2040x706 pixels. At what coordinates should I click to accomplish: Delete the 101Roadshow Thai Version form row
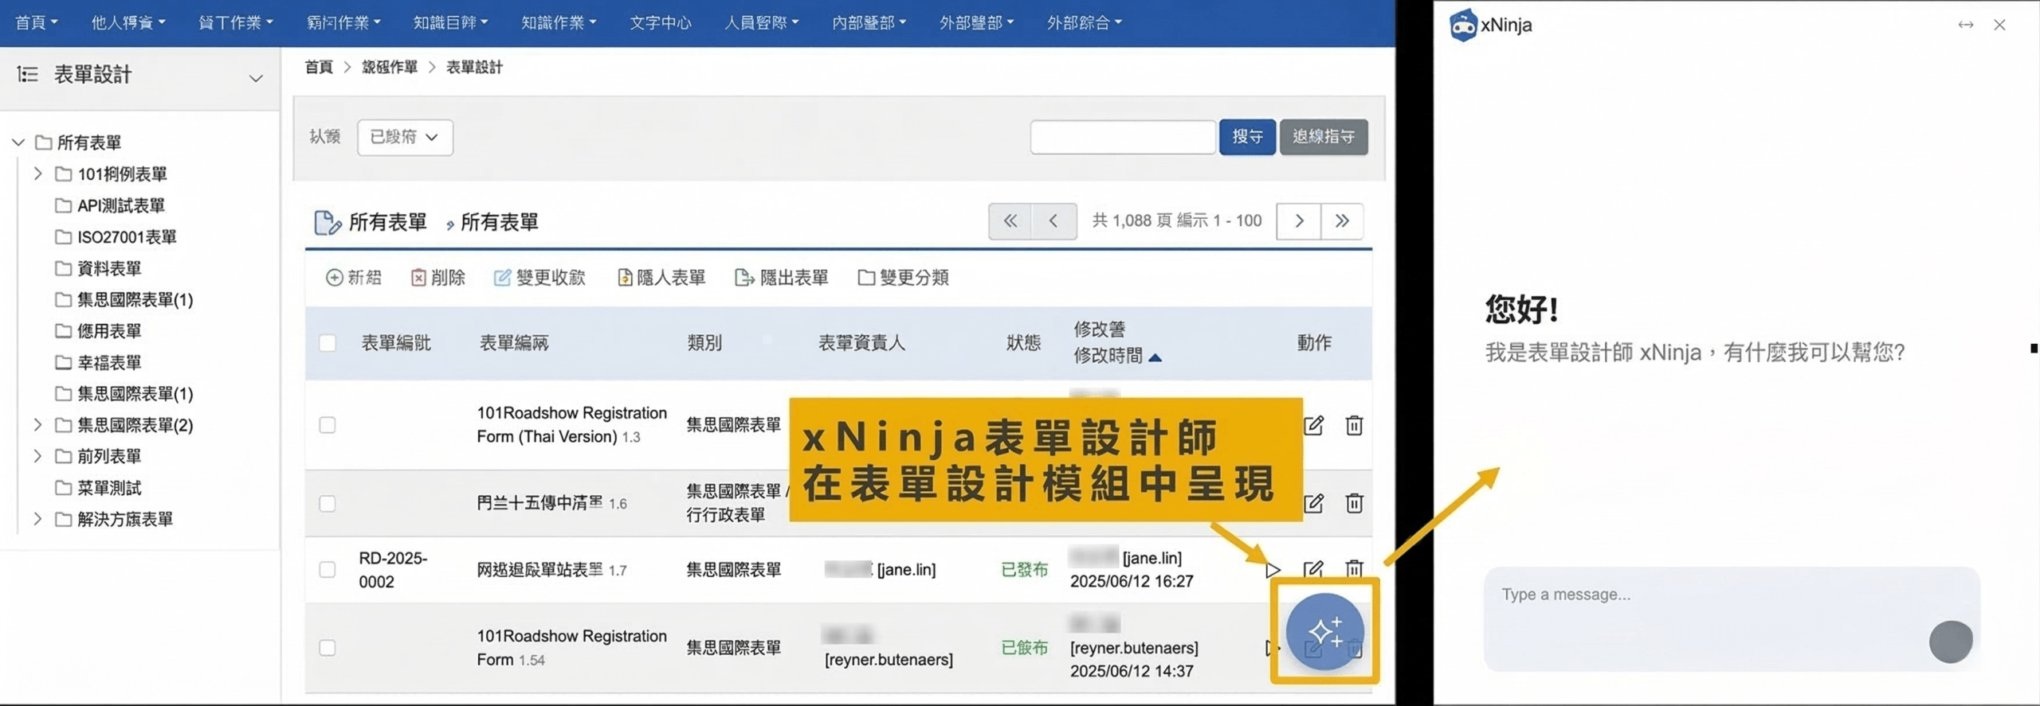click(1354, 426)
